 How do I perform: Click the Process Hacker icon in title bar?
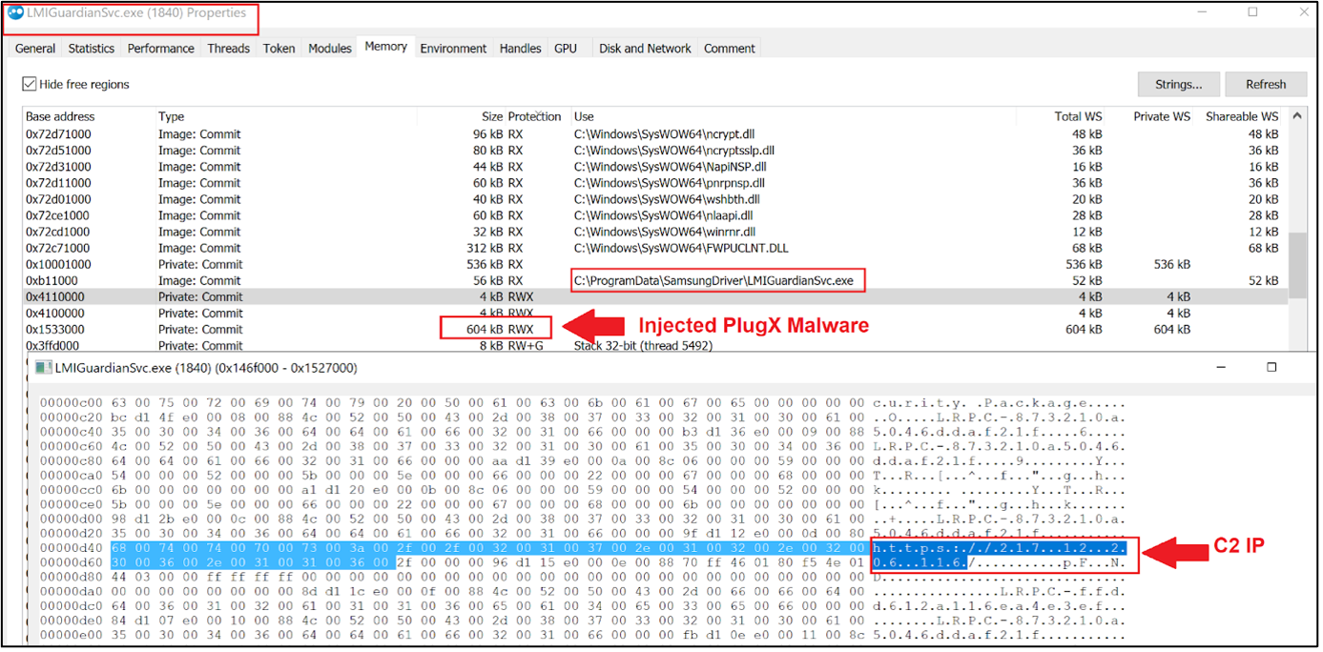(x=15, y=13)
